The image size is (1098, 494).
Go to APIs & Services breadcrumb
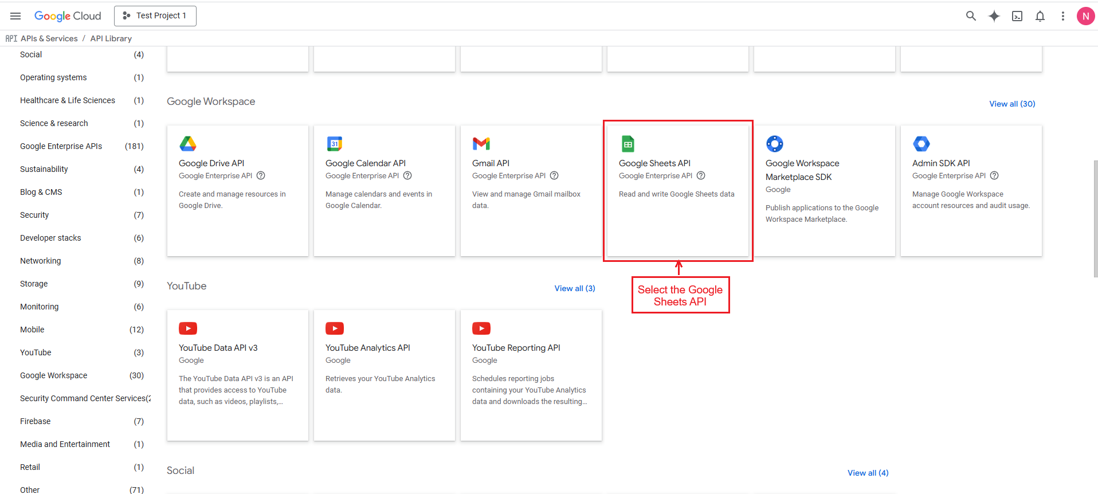click(x=49, y=38)
